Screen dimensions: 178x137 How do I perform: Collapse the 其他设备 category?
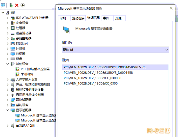8,64
